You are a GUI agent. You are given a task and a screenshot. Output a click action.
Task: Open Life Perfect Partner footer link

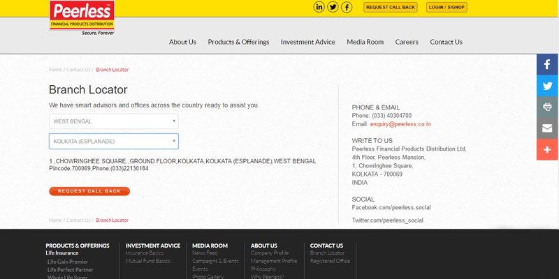71,270
